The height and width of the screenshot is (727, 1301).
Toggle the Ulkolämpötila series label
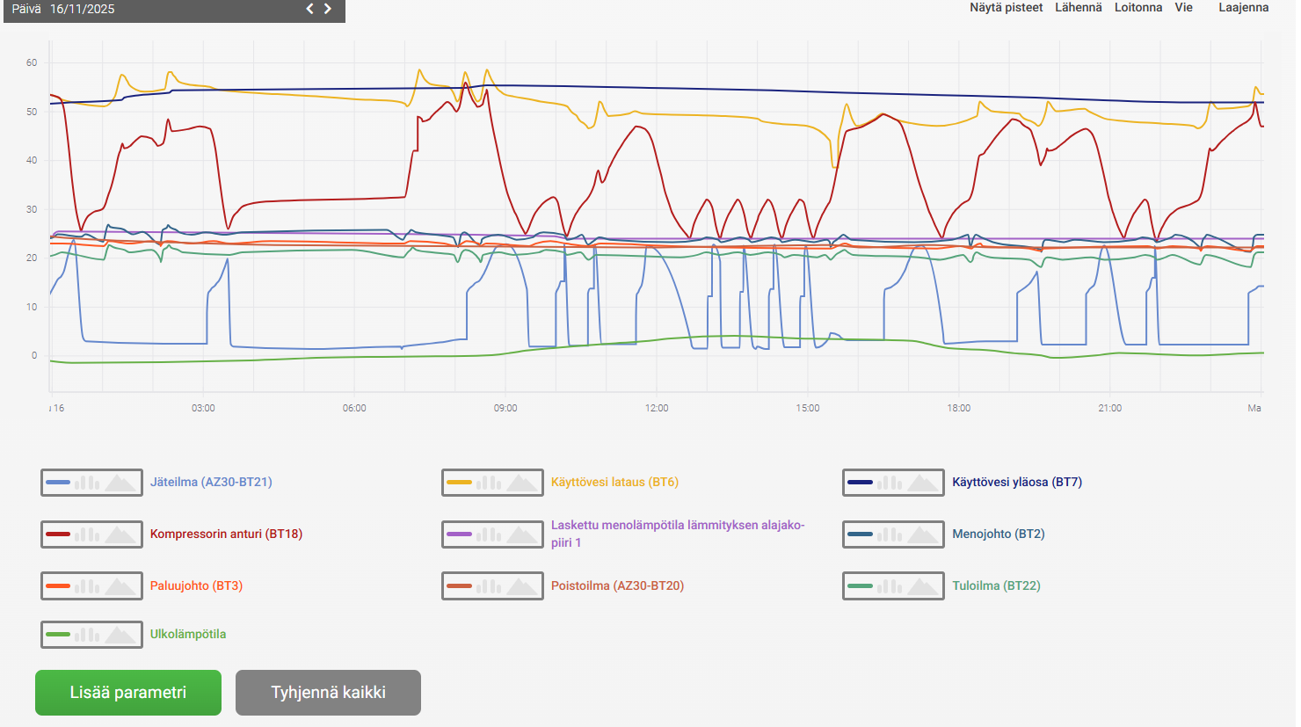[x=187, y=635]
